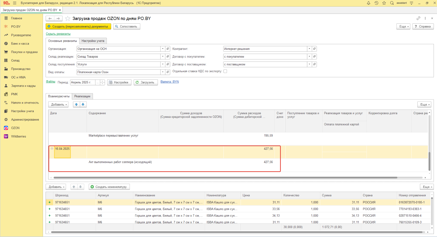
Task: Open Руководителю section
Action: click(21, 35)
